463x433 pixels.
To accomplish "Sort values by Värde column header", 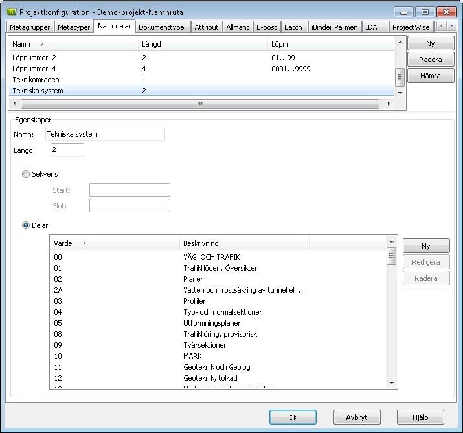I will [115, 243].
